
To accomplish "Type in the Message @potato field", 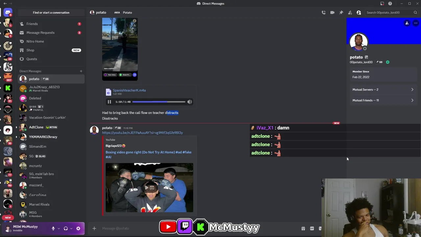I will coord(197,228).
